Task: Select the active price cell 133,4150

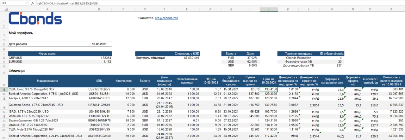Action: pos(269,90)
